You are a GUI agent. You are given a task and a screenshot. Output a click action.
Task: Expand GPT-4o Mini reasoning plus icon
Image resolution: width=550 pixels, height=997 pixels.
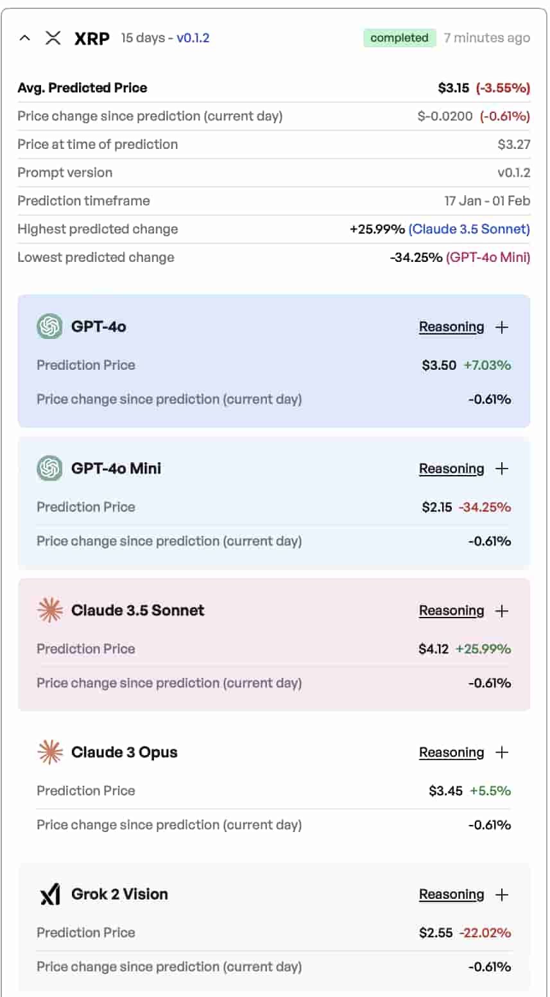(x=502, y=469)
